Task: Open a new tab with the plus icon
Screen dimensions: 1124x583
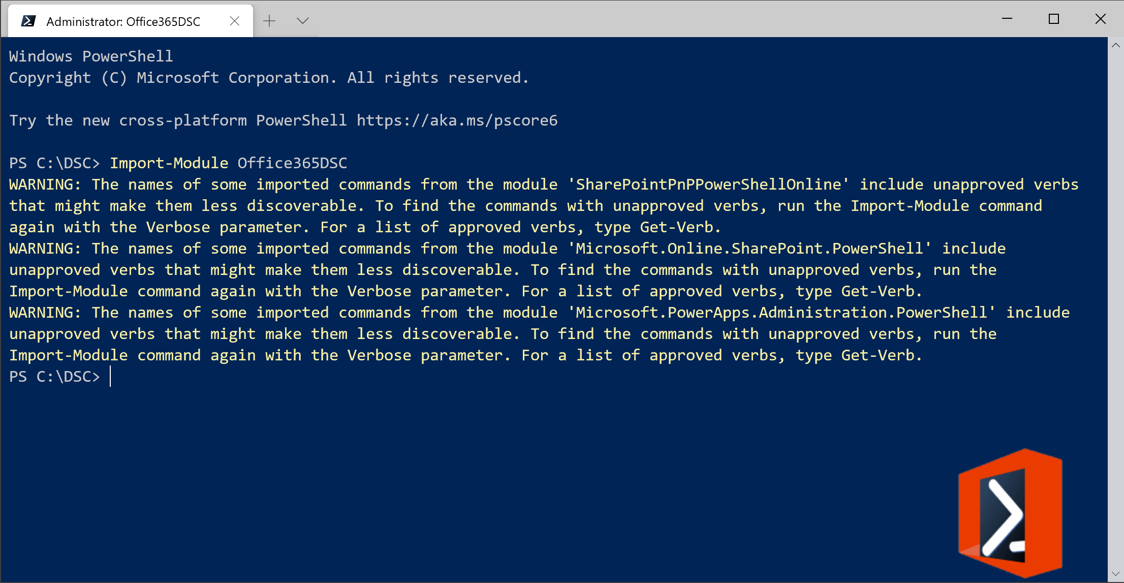Action: [269, 20]
